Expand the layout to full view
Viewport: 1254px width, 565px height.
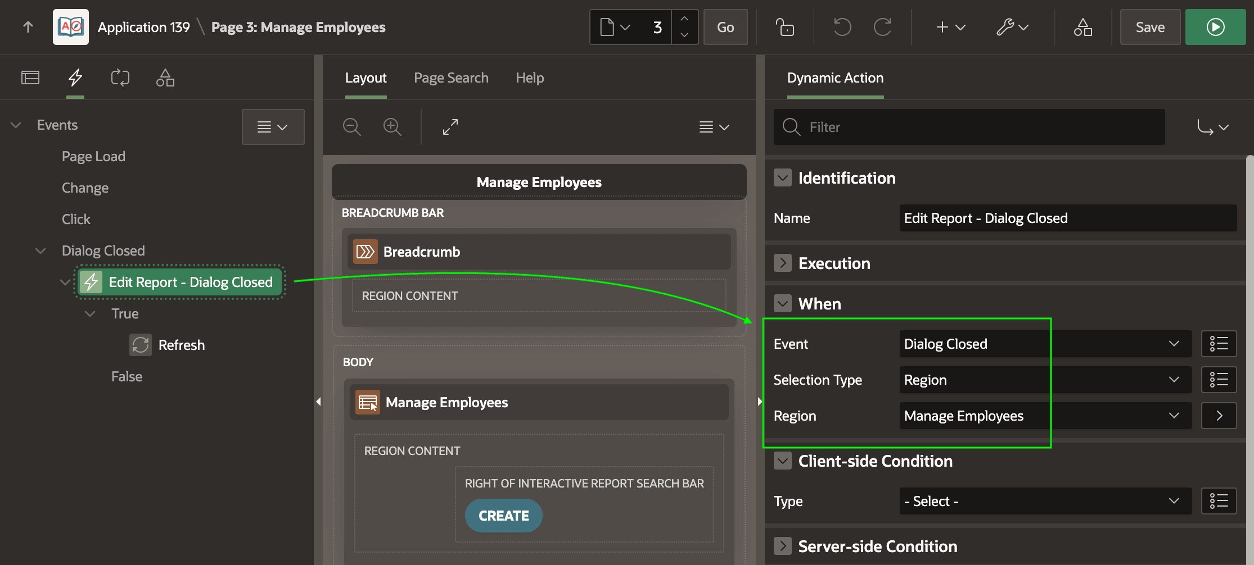(450, 127)
